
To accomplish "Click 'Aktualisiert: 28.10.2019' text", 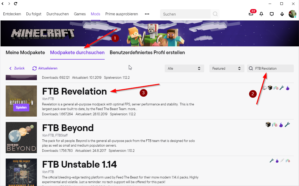I will point(91,114).
